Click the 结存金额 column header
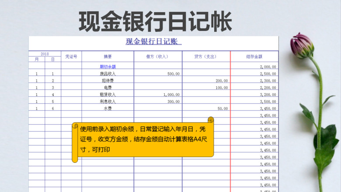Viewport: 341px width, 192px height. pos(254,57)
